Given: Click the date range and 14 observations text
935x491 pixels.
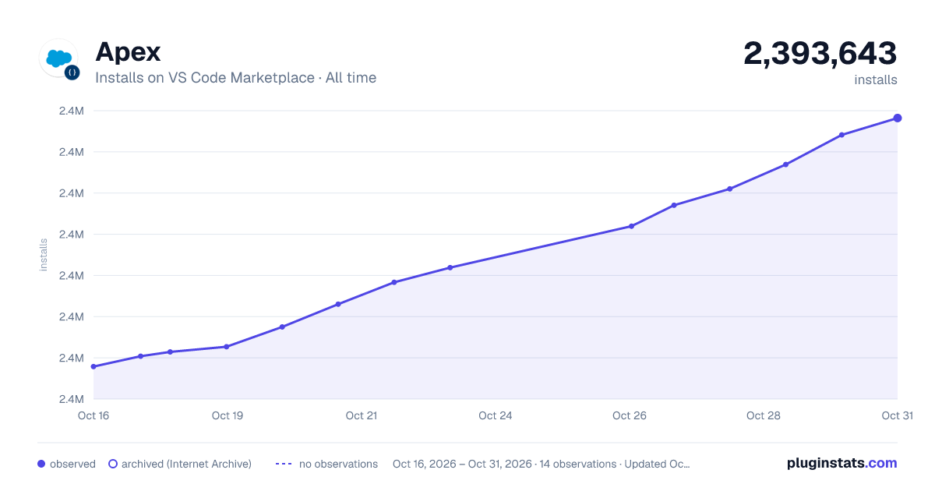Looking at the screenshot, I should 542,464.
